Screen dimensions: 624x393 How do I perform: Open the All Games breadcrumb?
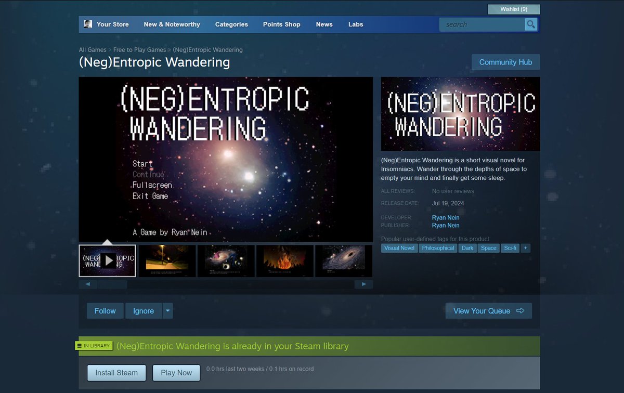coord(93,50)
